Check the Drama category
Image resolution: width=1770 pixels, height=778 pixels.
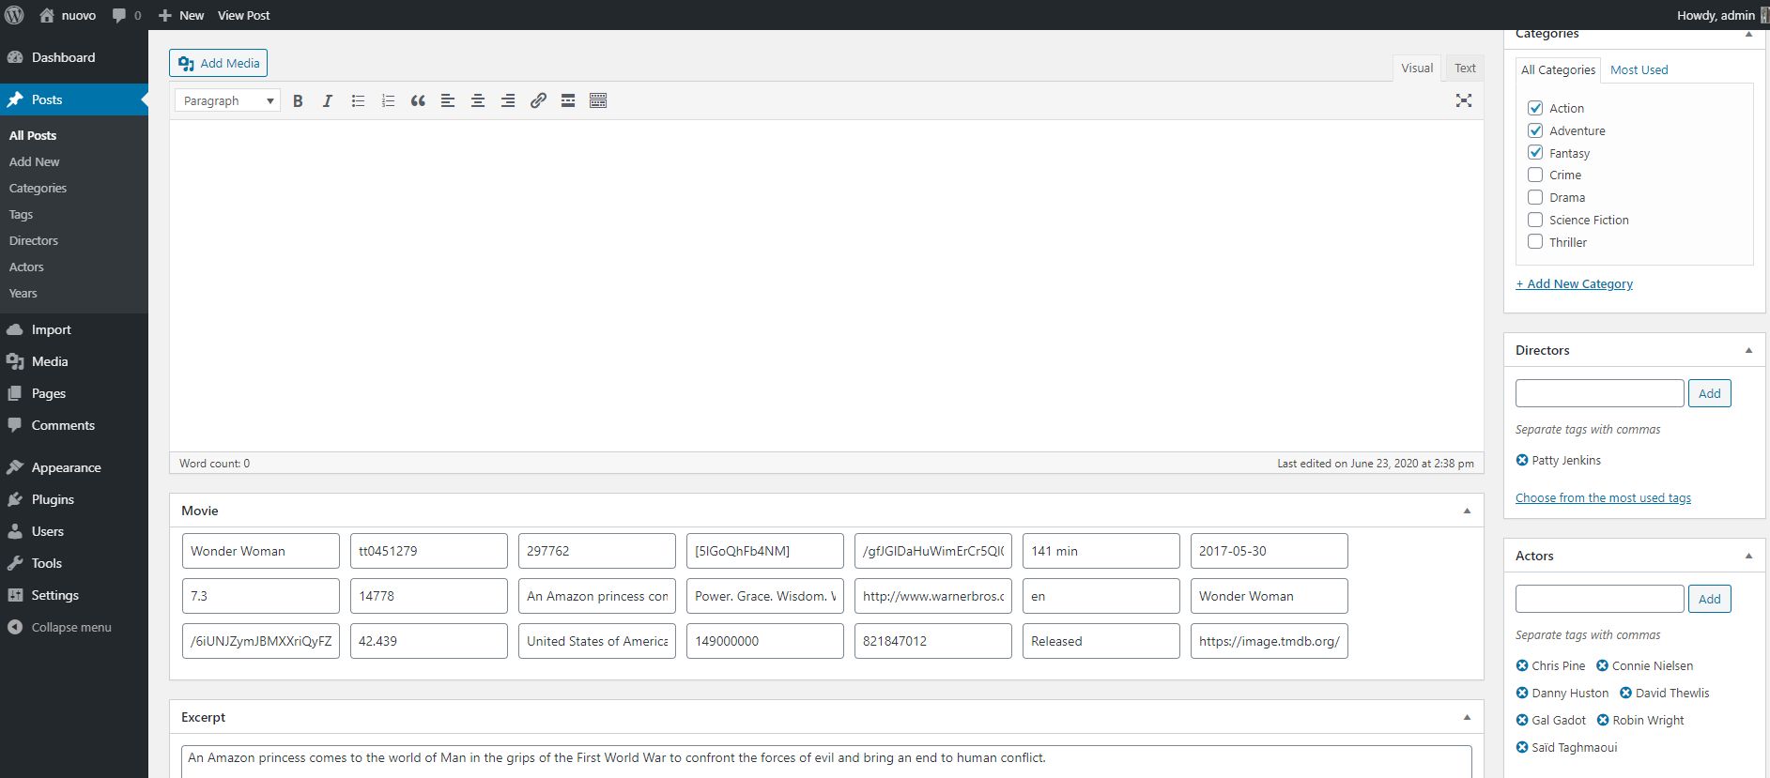tap(1535, 197)
